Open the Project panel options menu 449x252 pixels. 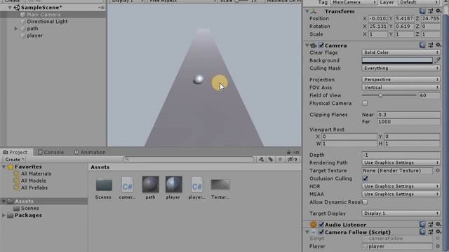point(296,153)
